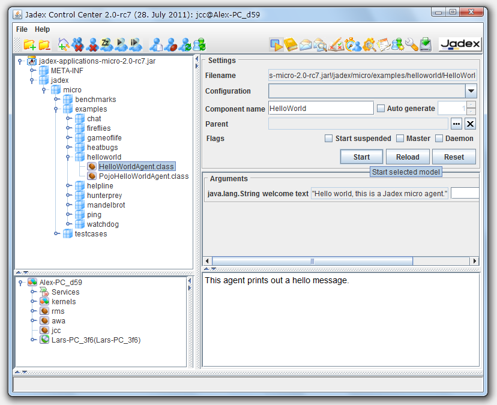Image resolution: width=497 pixels, height=405 pixels.
Task: Expand the Services node in component tree
Action: [x=32, y=292]
